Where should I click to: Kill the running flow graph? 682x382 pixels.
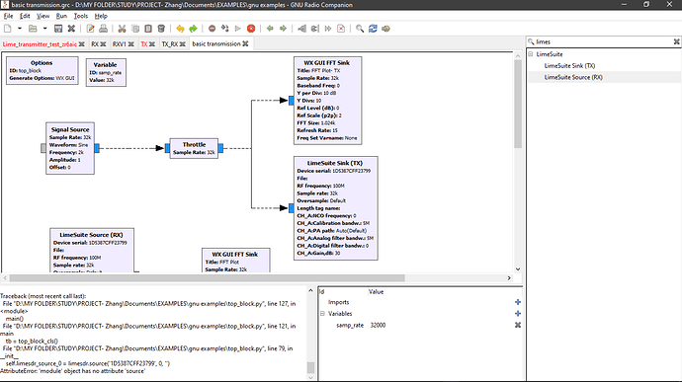251,29
